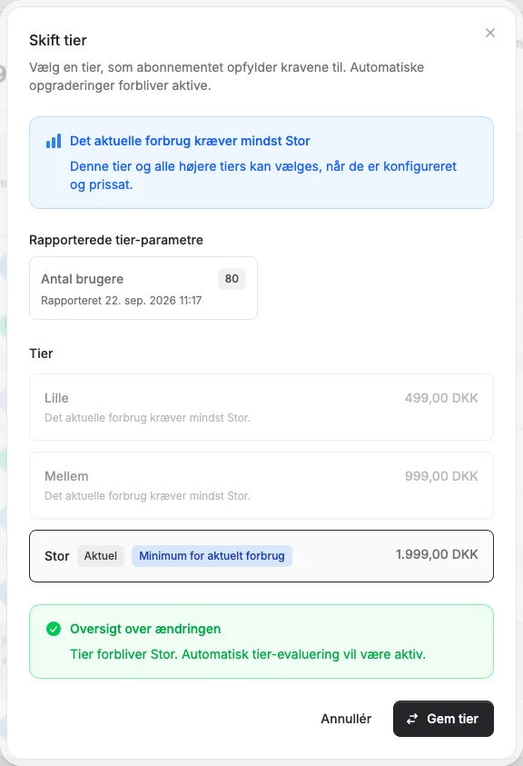Click the Minimum for aktuelt forbrug badge
The height and width of the screenshot is (766, 523).
[x=212, y=556]
